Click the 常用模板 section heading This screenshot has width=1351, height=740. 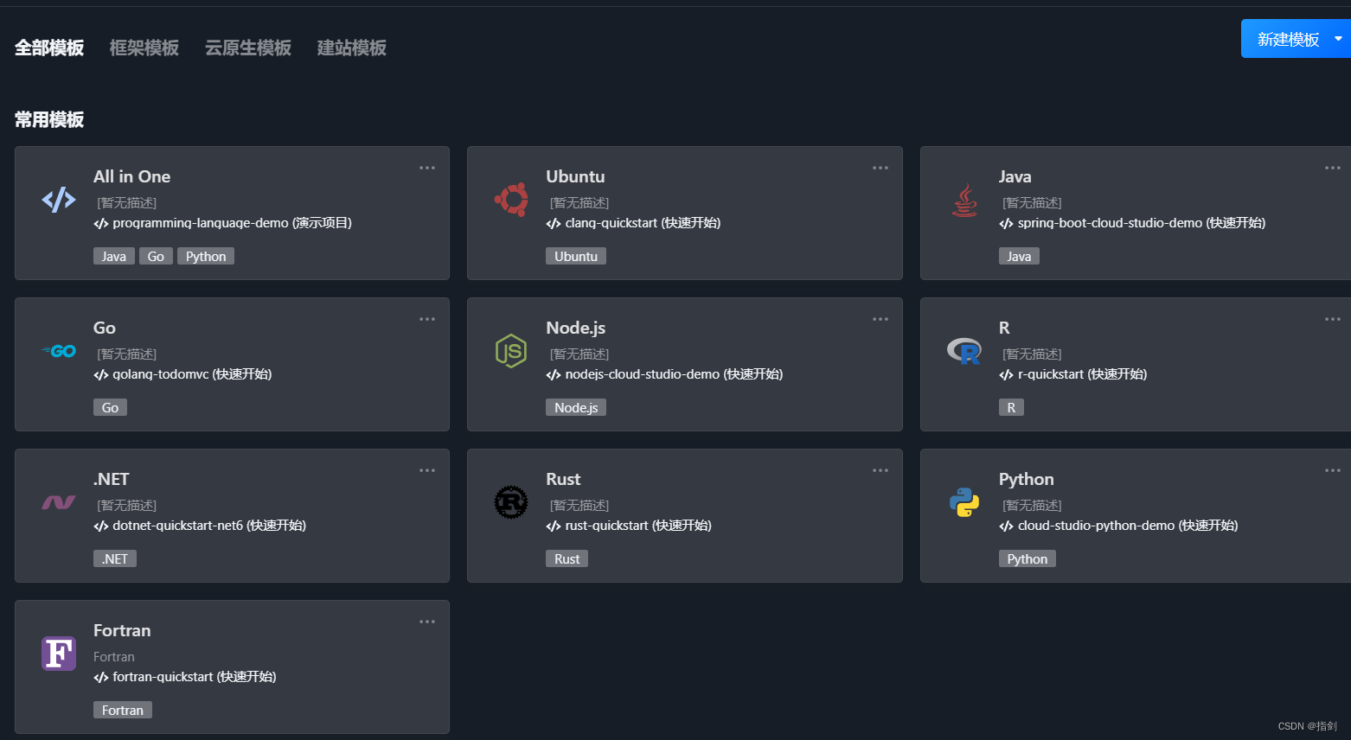coord(49,119)
